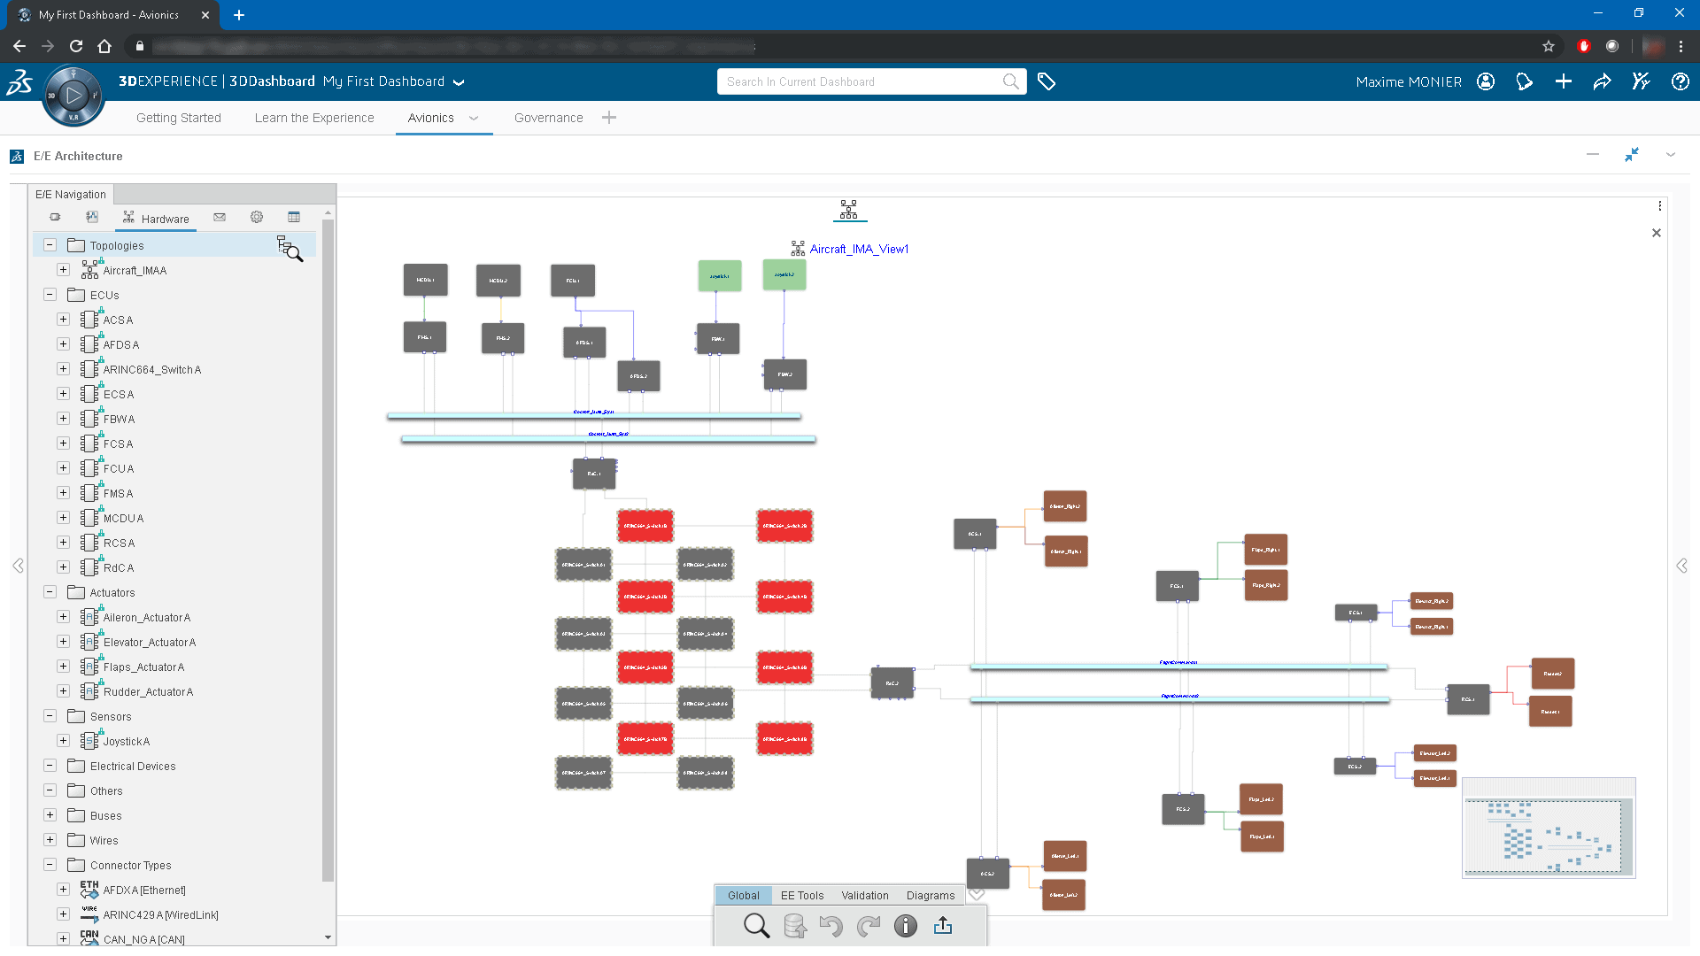The width and height of the screenshot is (1700, 956).
Task: Open the Avionics dropdown tab menu
Action: 474,118
